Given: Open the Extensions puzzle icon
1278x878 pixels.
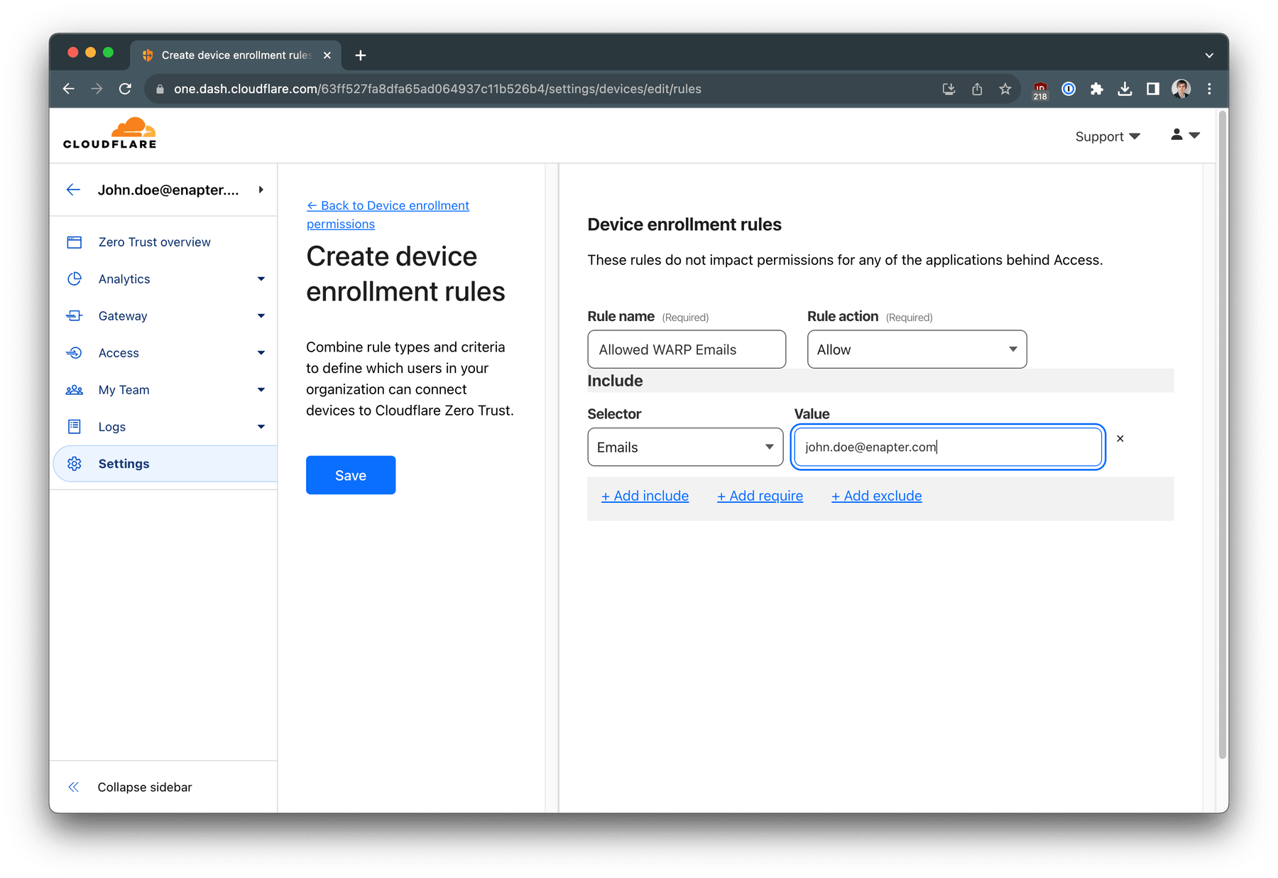Looking at the screenshot, I should 1096,89.
